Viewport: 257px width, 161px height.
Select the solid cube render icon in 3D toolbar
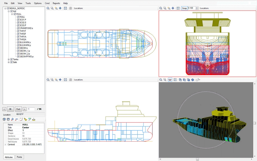[192, 80]
